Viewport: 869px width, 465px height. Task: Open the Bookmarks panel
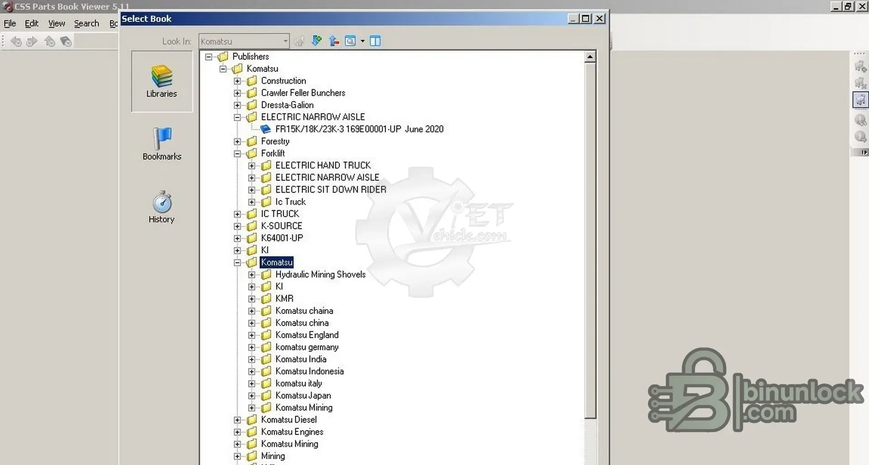[162, 144]
